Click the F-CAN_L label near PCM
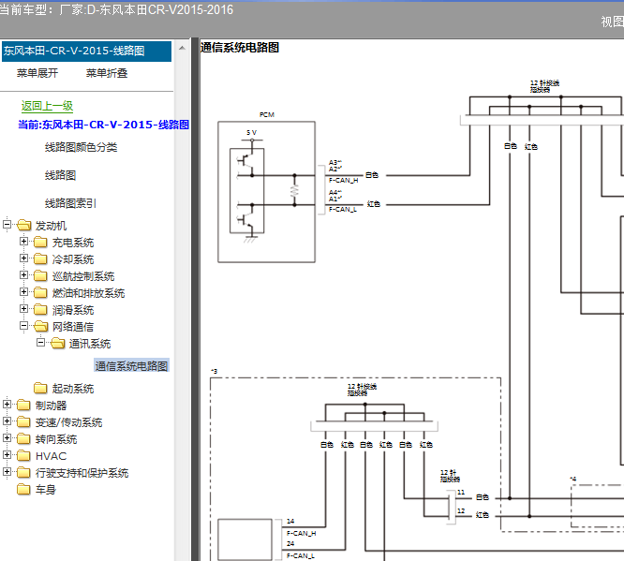Viewport: 624px width, 561px height. point(343,210)
